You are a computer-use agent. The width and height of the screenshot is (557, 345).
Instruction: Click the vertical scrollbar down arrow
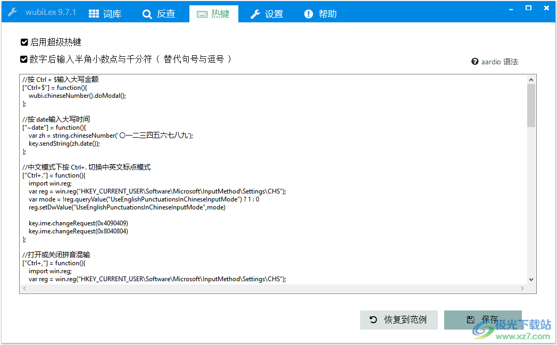[x=531, y=279]
